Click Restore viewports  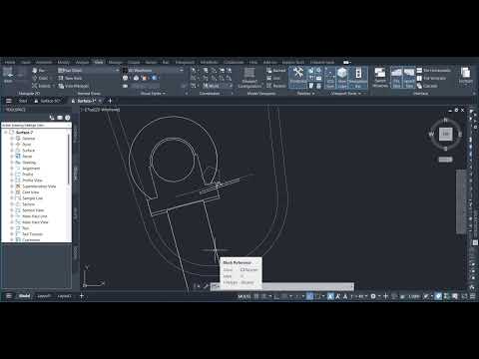pyautogui.click(x=276, y=86)
